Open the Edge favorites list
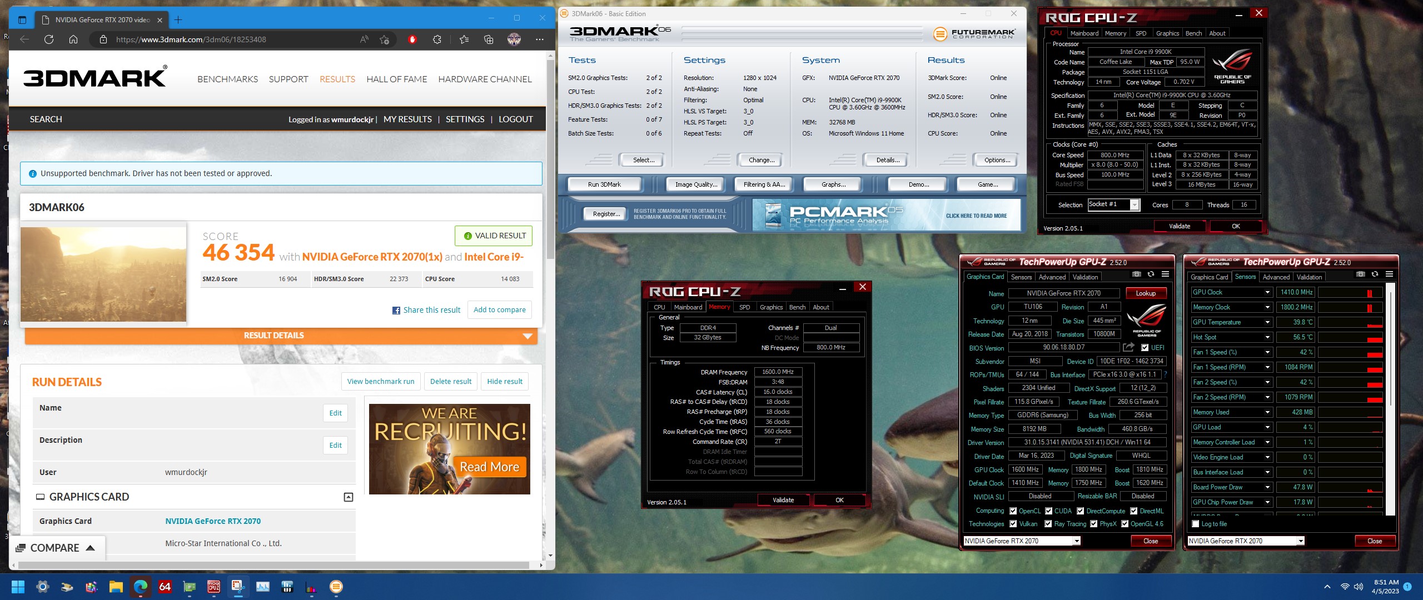Screen dimensions: 1423x600 464,39
